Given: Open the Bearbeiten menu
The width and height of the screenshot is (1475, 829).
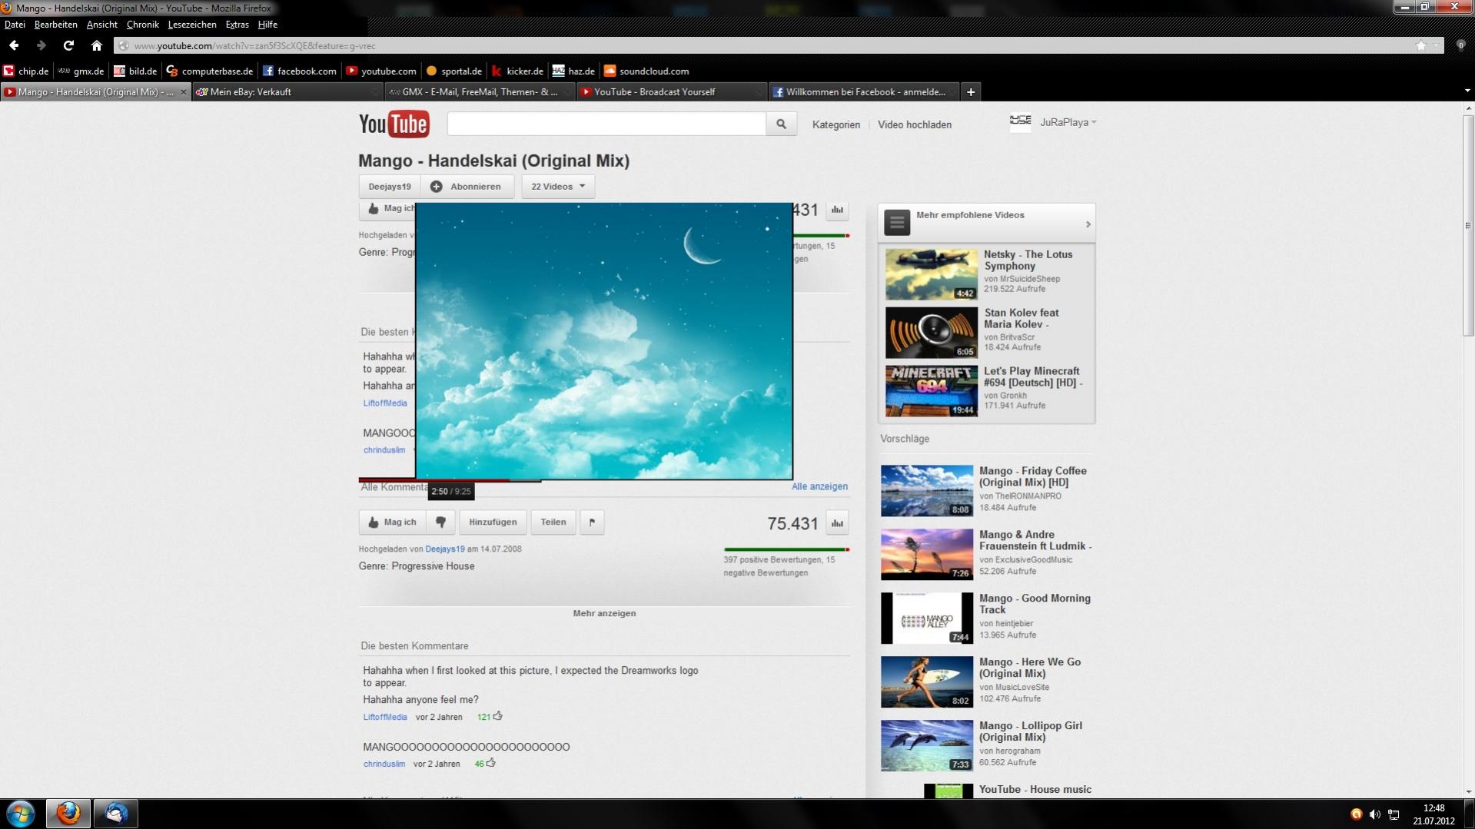Looking at the screenshot, I should [56, 25].
